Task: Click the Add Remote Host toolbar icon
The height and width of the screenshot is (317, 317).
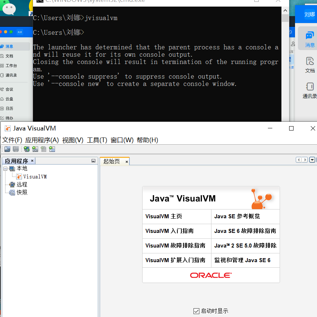Action: click(27, 149)
